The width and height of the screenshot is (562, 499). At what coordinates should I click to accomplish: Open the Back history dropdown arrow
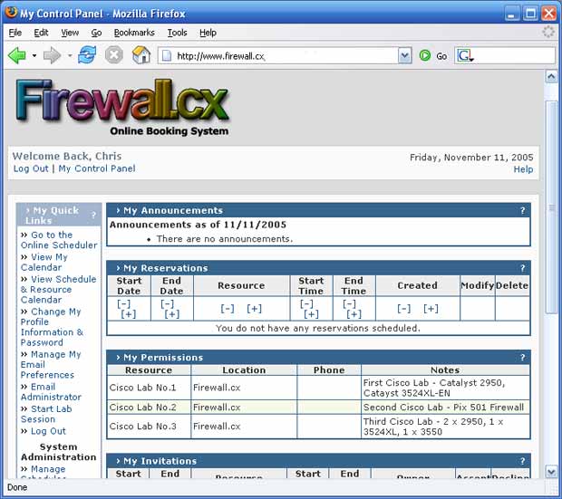[34, 56]
